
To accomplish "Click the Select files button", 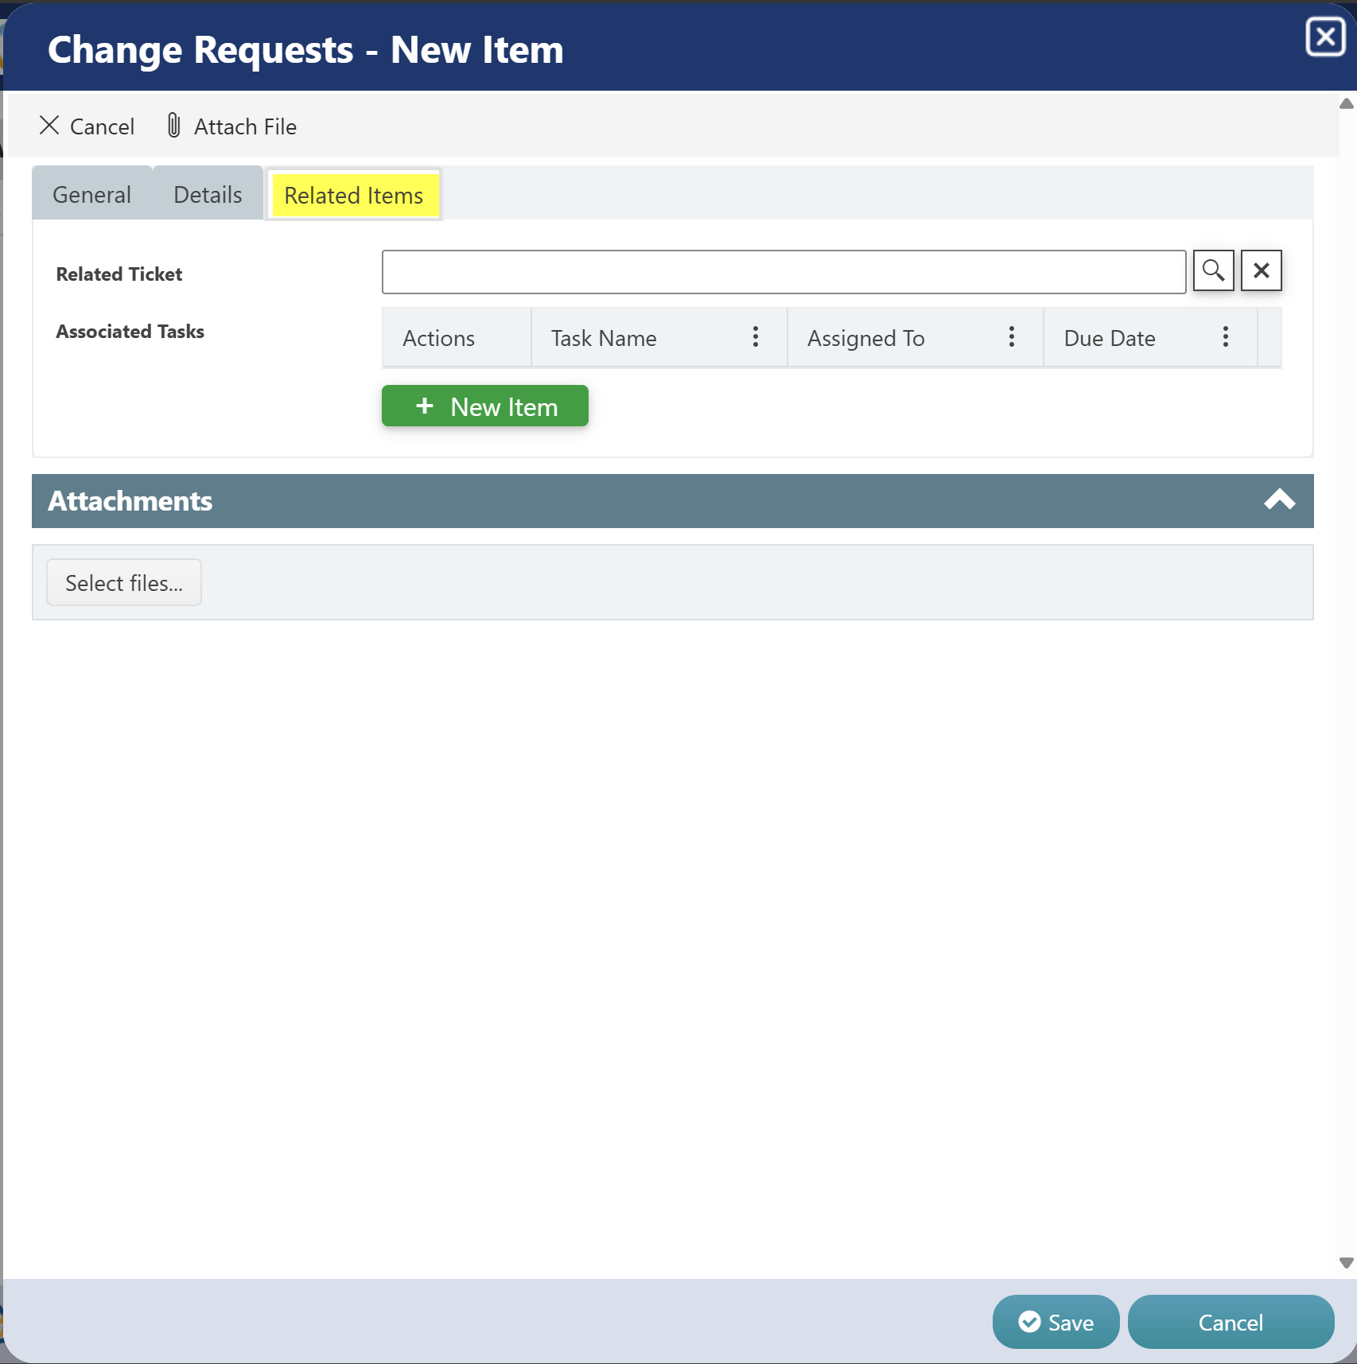I will point(123,582).
